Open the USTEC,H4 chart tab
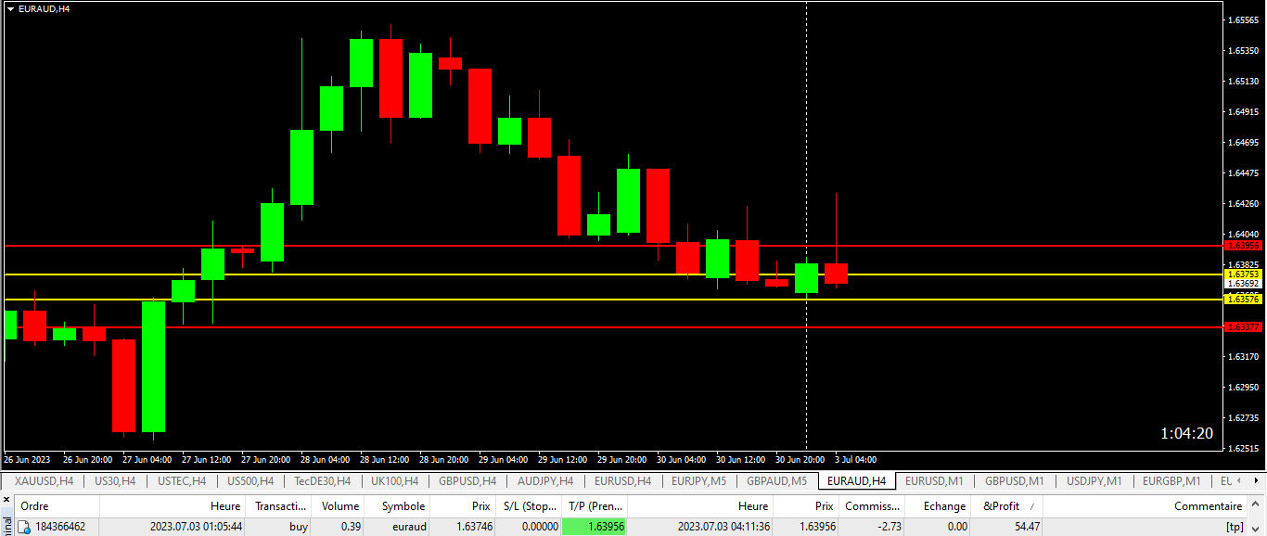 (181, 481)
